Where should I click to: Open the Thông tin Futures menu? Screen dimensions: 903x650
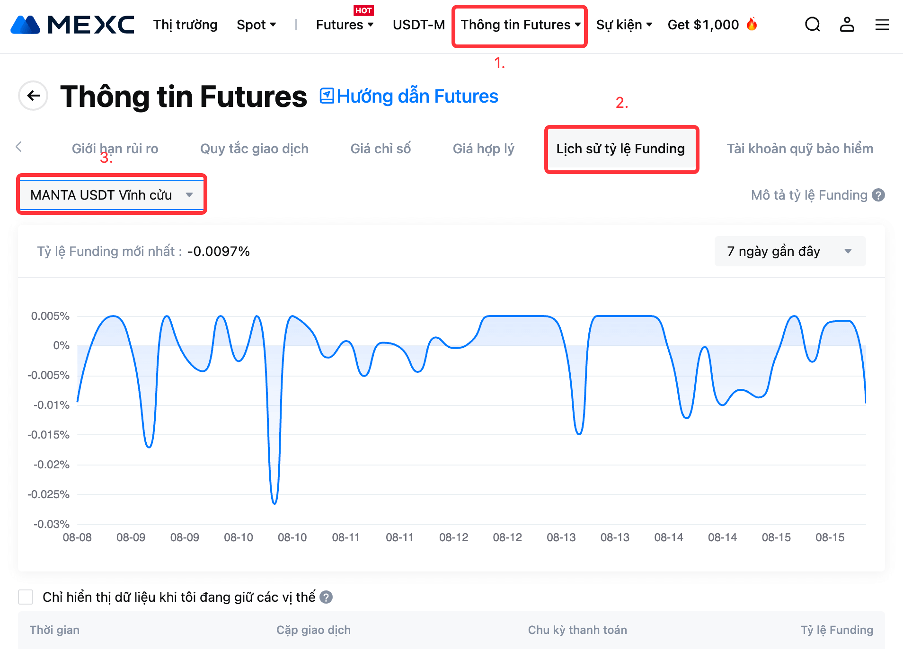(520, 25)
